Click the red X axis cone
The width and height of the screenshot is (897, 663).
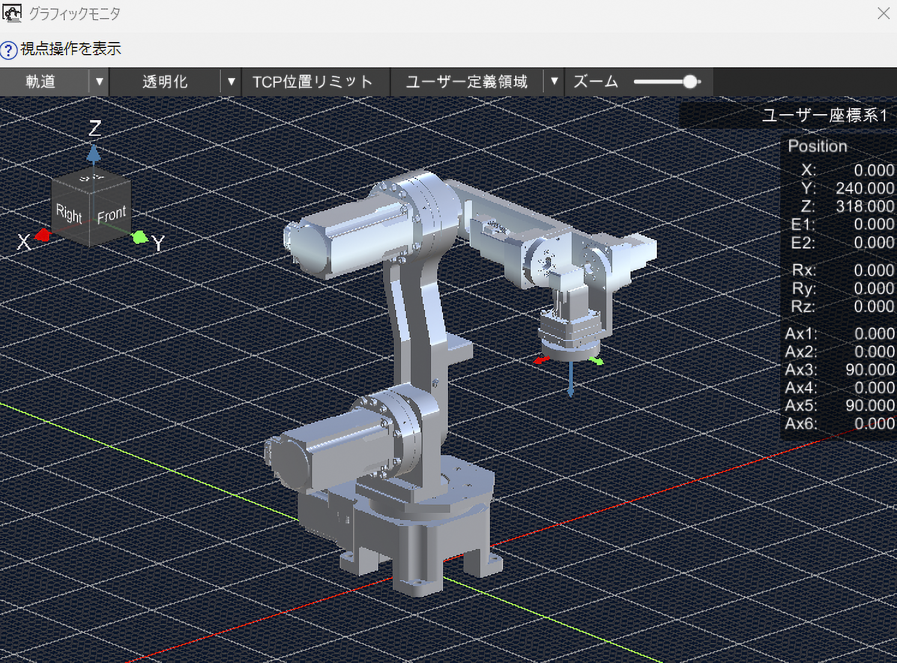pos(43,235)
